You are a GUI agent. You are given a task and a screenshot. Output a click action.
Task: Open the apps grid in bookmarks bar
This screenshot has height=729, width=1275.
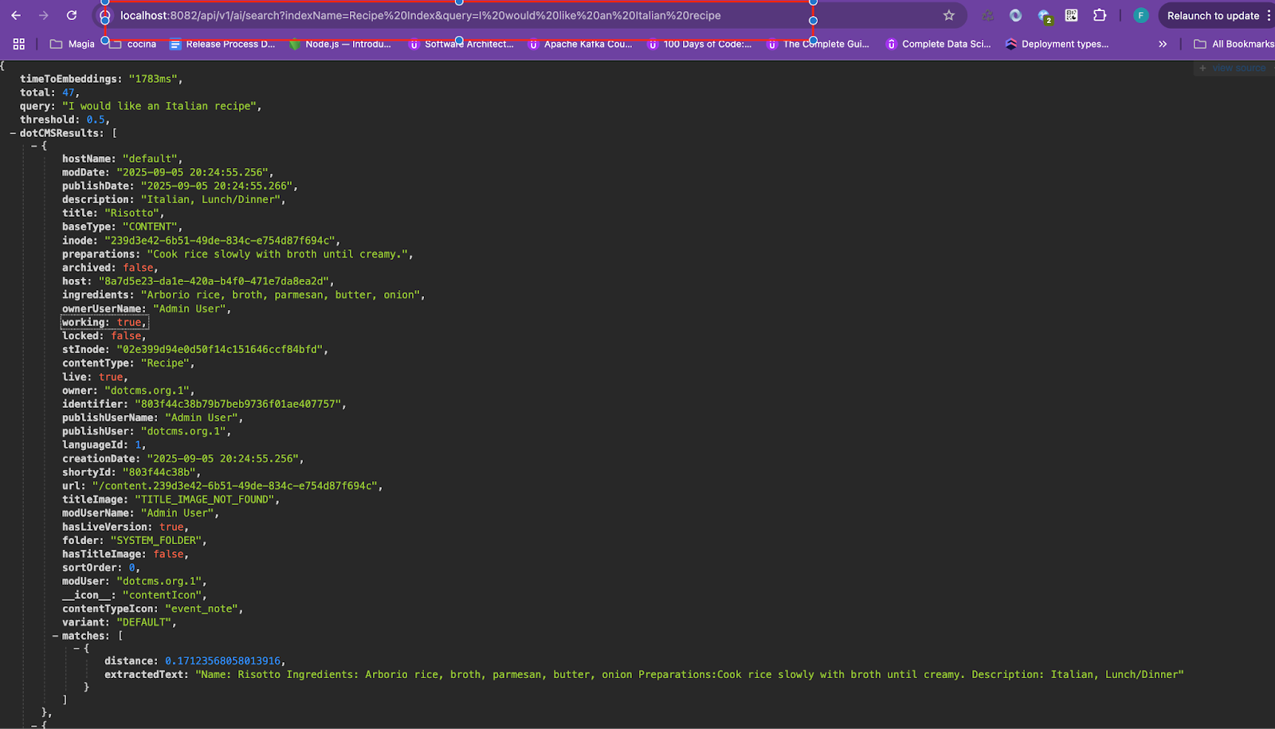19,44
